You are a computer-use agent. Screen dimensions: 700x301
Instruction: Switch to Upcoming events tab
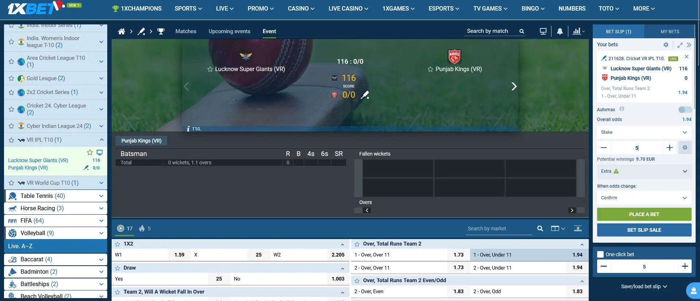click(x=229, y=31)
